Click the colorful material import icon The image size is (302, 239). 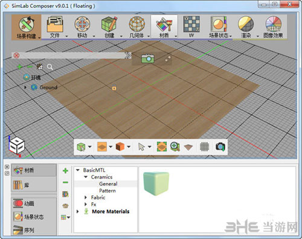[x=65, y=194]
